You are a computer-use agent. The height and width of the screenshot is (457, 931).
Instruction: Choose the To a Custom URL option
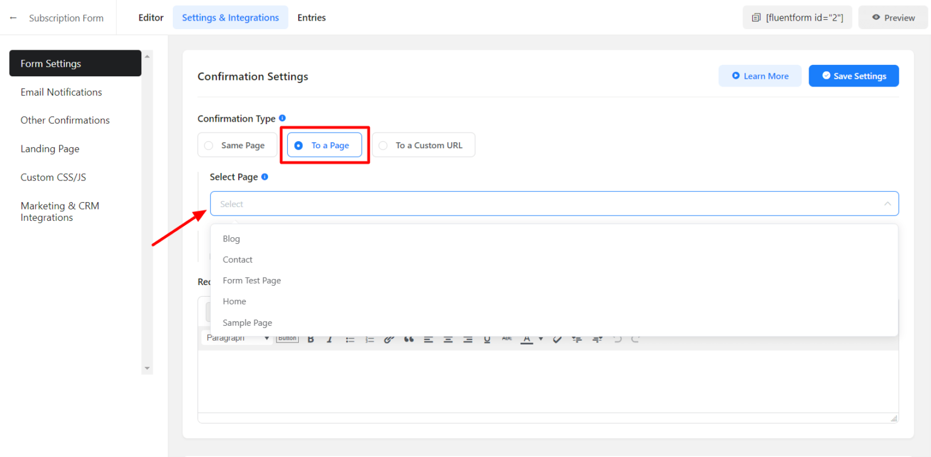[423, 145]
